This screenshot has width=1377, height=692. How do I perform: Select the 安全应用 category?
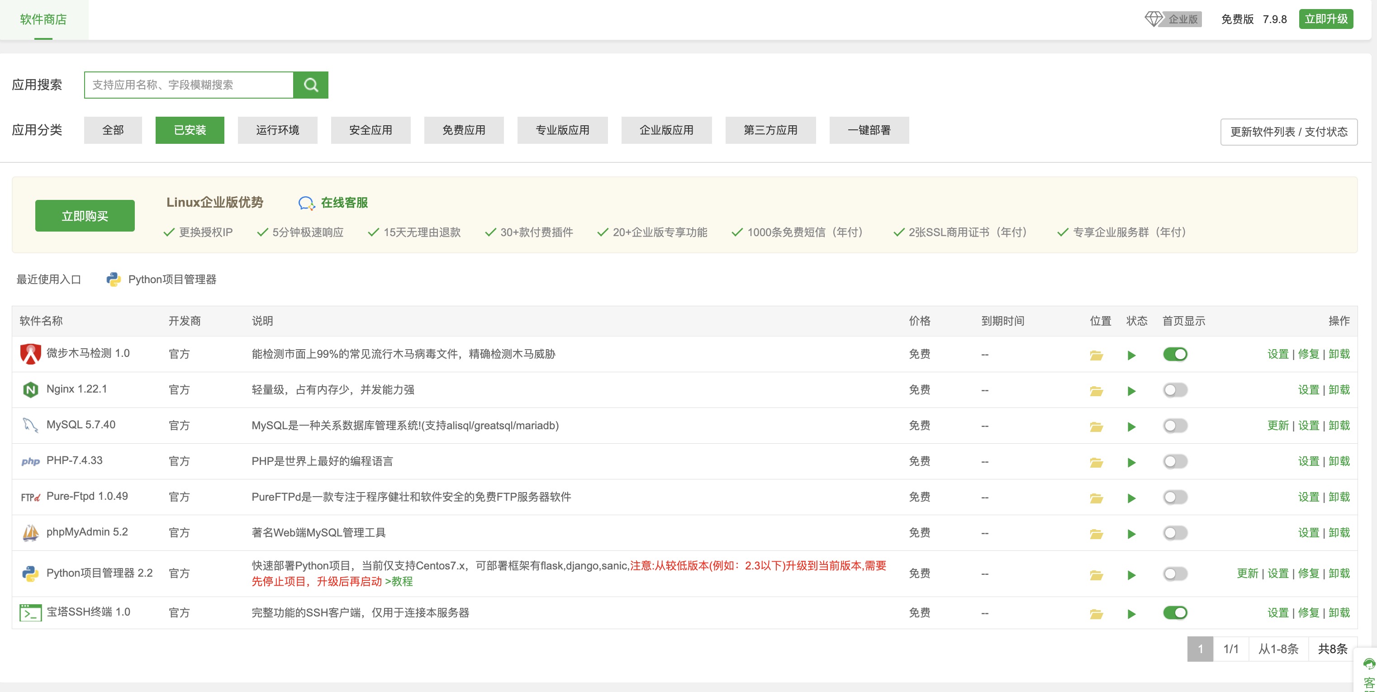370,130
